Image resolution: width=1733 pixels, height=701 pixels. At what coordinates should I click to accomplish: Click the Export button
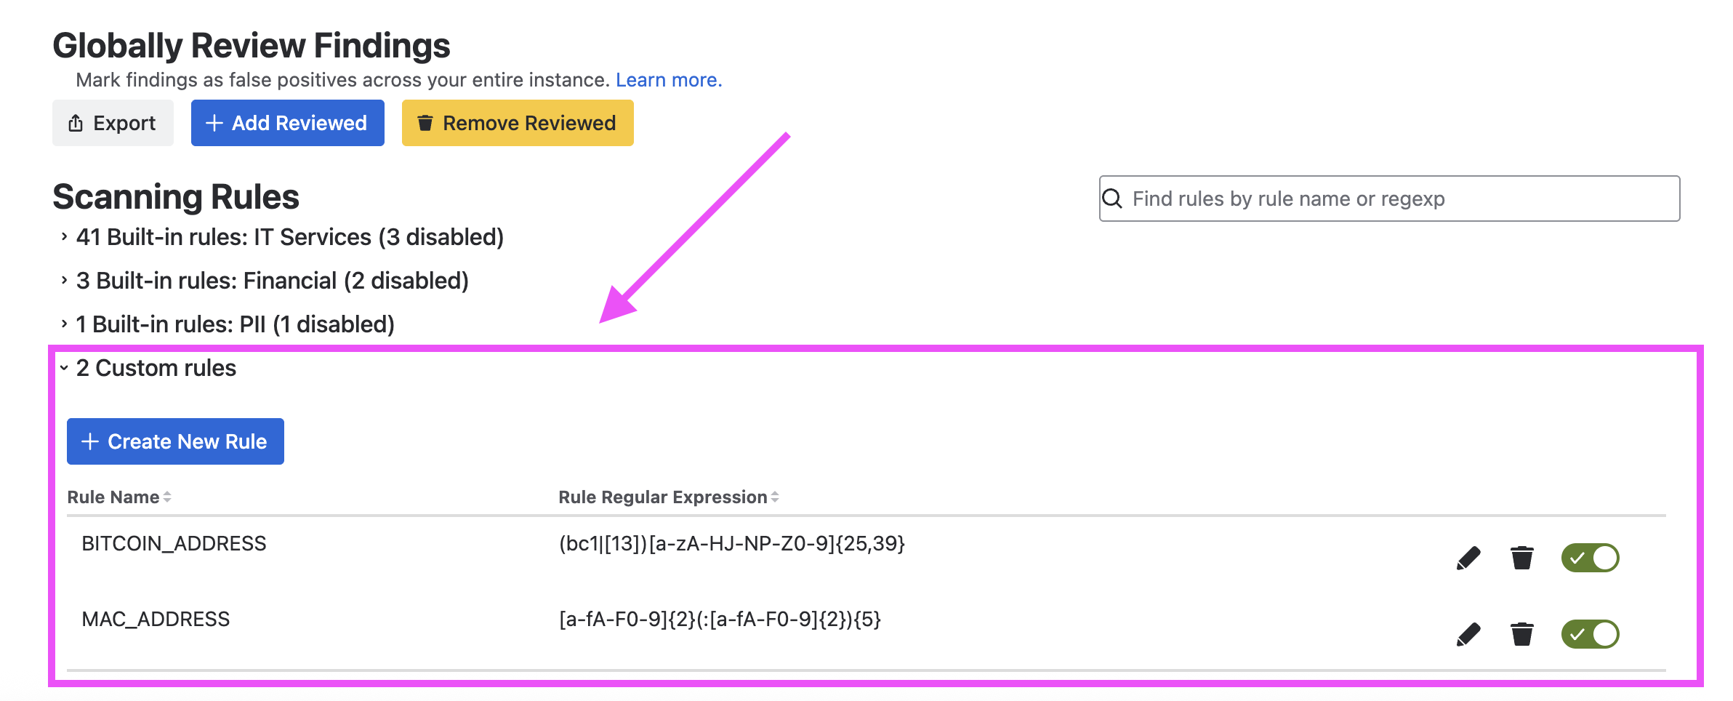coord(113,123)
